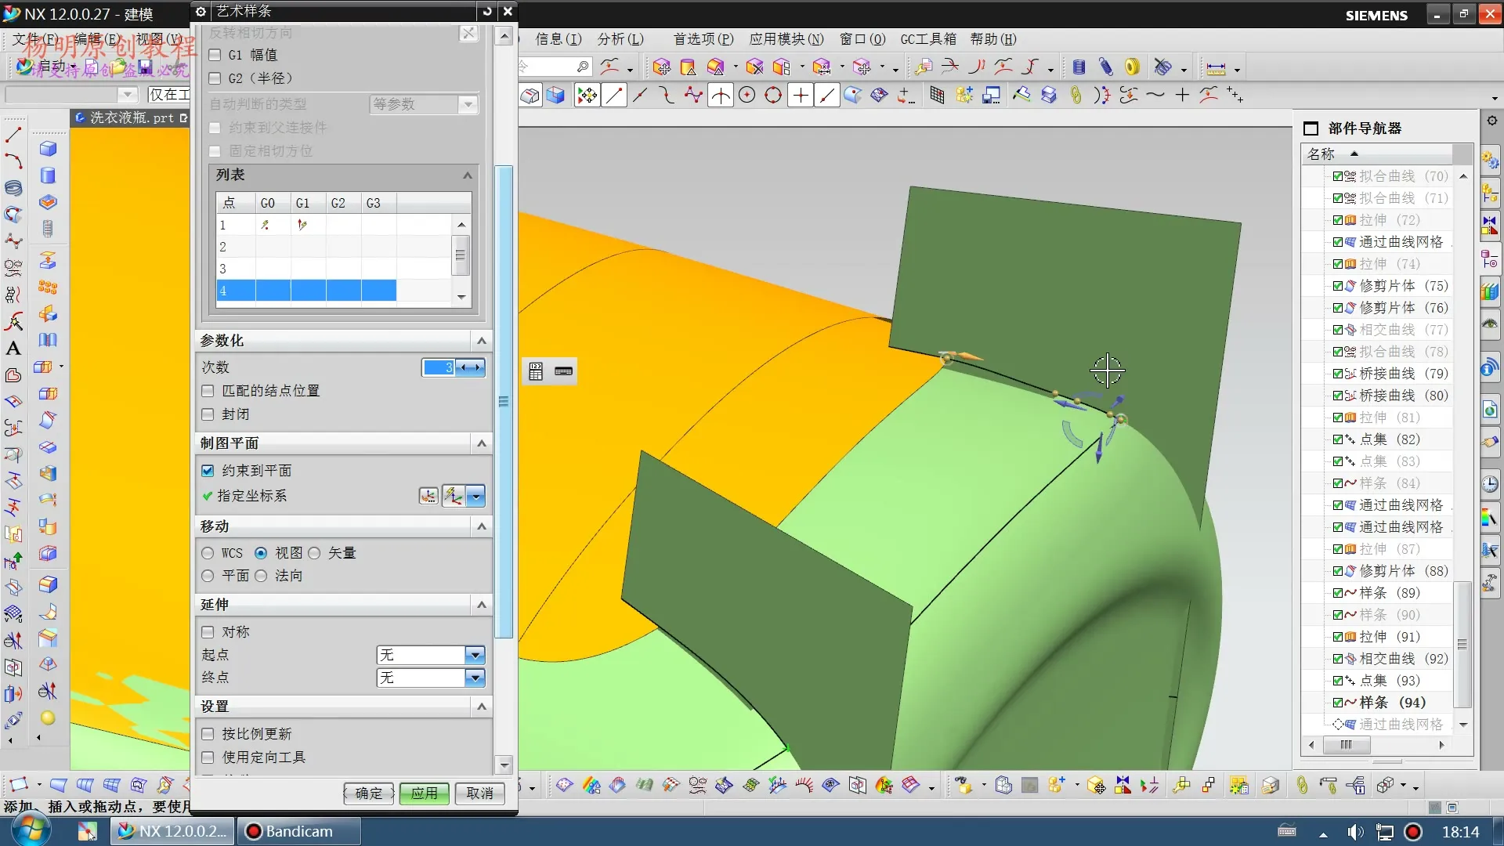Collapse the 制图平面 section
This screenshot has width=1504, height=846.
coord(481,443)
